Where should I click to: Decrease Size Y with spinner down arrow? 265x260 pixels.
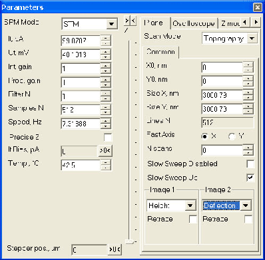click(x=248, y=111)
